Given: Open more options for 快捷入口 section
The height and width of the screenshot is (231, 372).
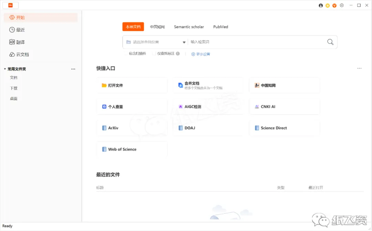Looking at the screenshot, I should click(359, 68).
